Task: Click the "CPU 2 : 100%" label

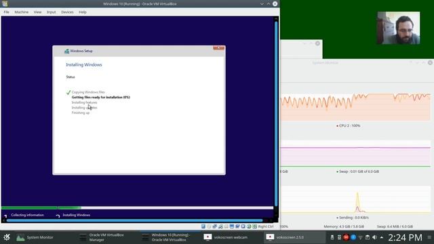Action: tap(350, 125)
